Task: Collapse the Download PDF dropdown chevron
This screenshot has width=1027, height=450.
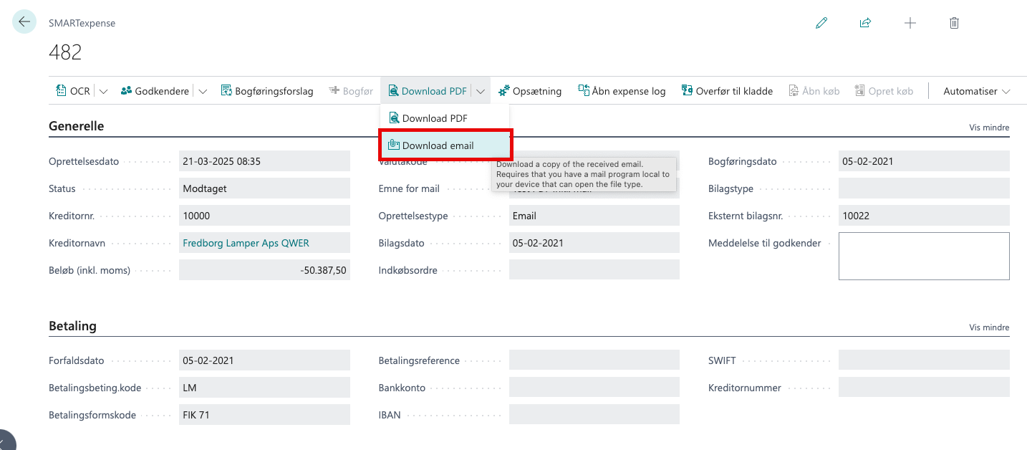Action: click(481, 92)
